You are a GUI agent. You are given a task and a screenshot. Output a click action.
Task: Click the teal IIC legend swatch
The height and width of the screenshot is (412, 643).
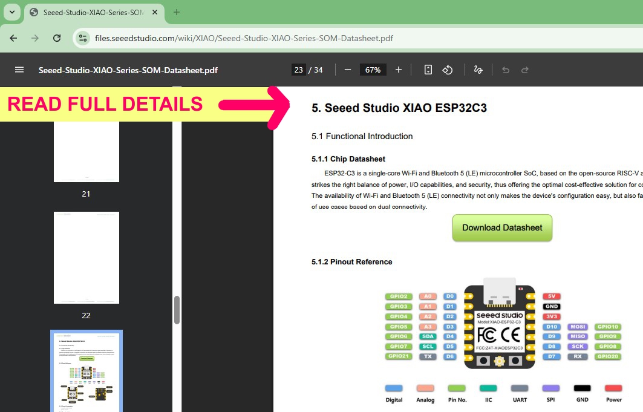[x=488, y=388]
